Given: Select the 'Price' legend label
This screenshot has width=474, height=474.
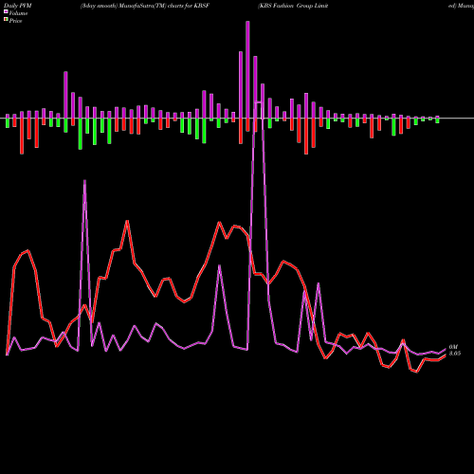Looking at the screenshot, I should (16, 21).
